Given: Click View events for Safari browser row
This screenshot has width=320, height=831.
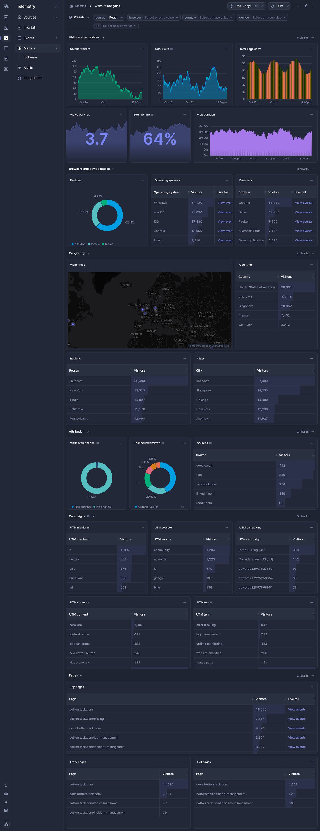Looking at the screenshot, I should [x=304, y=212].
